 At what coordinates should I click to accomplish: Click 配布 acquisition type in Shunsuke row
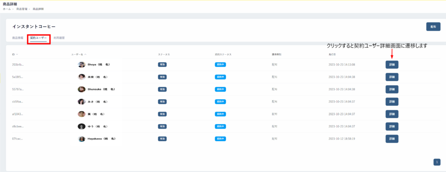pyautogui.click(x=274, y=89)
